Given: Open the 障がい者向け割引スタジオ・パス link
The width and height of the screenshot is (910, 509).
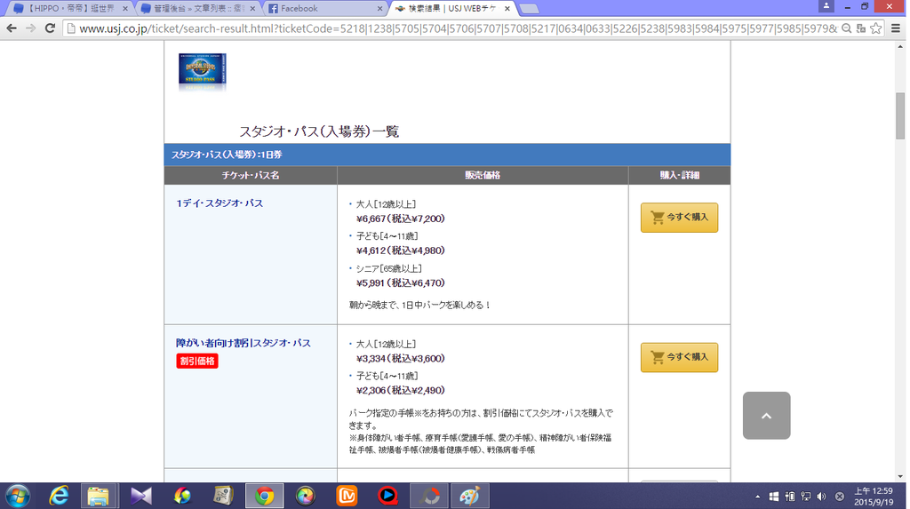Looking at the screenshot, I should [x=243, y=343].
